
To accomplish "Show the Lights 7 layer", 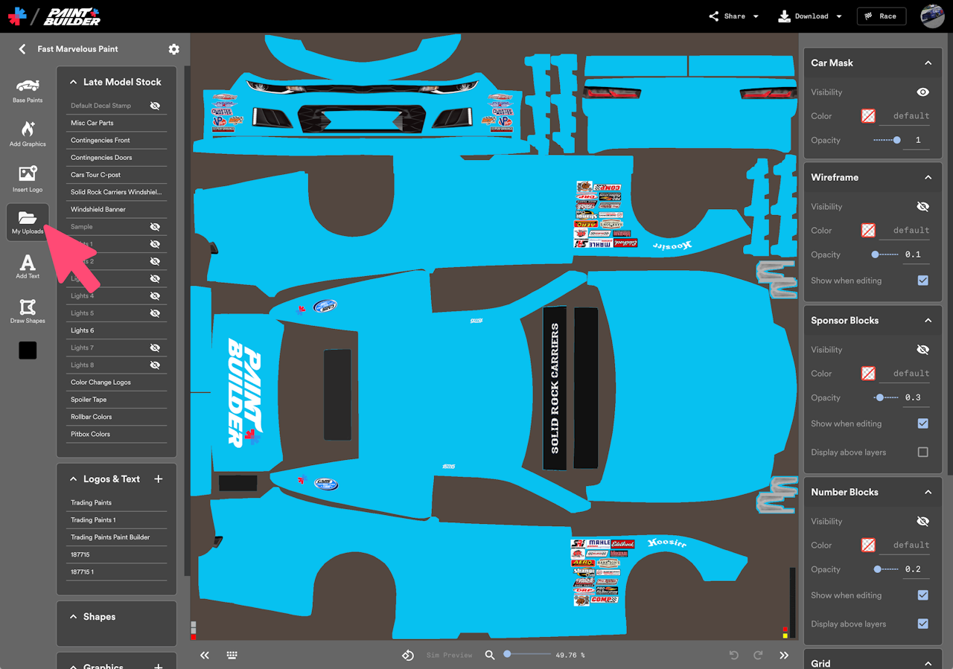I will tap(155, 348).
